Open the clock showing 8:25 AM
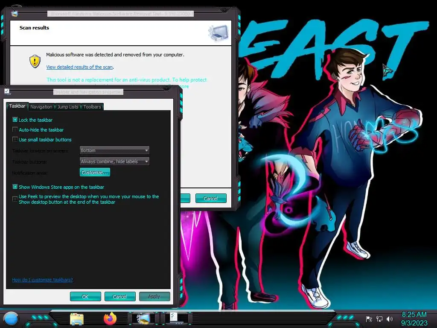The width and height of the screenshot is (437, 328). pyautogui.click(x=414, y=315)
